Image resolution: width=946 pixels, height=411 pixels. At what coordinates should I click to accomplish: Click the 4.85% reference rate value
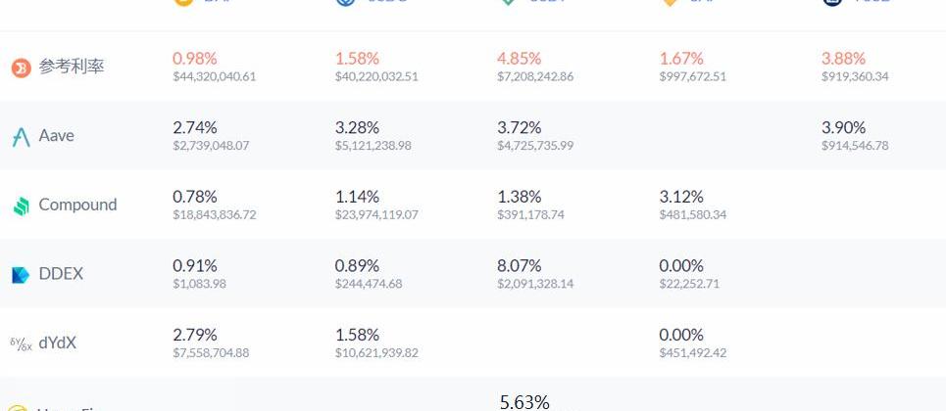point(519,59)
